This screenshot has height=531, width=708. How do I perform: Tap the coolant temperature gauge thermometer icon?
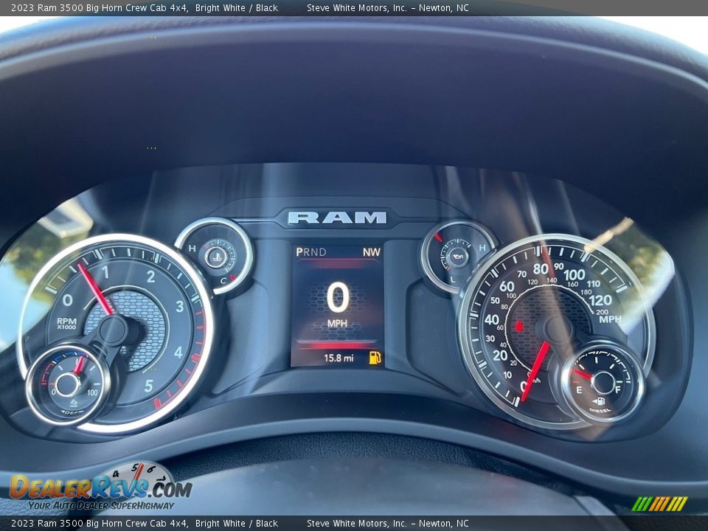(x=216, y=258)
